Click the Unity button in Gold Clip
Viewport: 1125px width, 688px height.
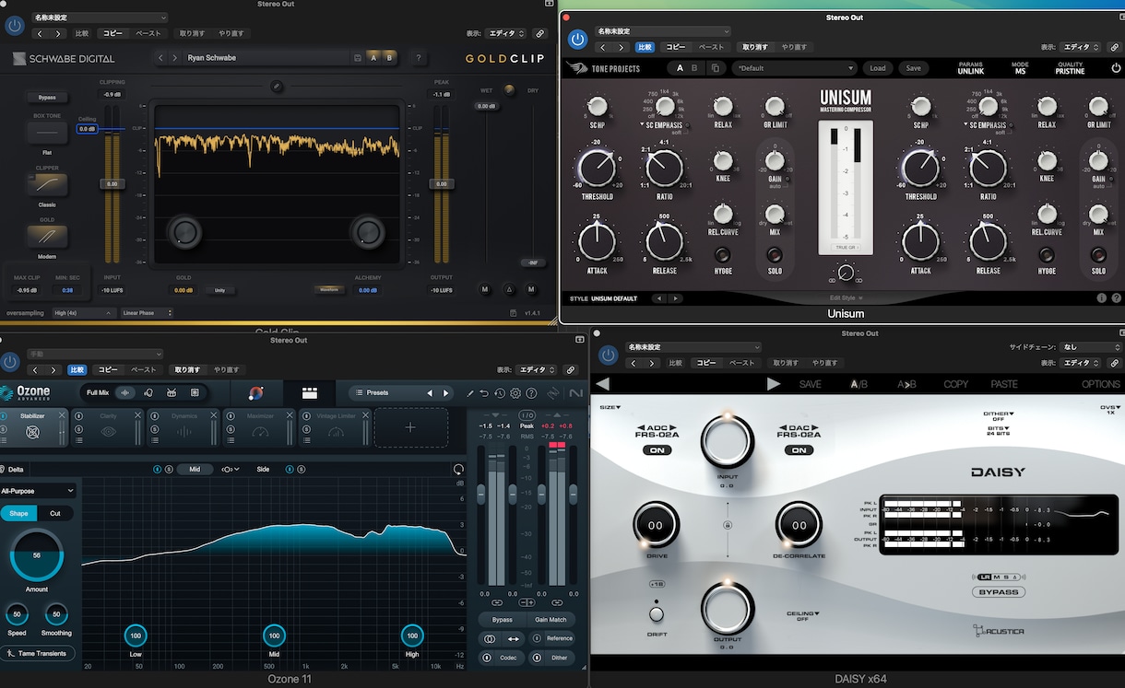point(220,290)
